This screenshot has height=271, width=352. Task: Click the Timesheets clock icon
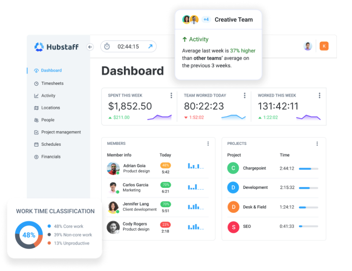coord(36,84)
